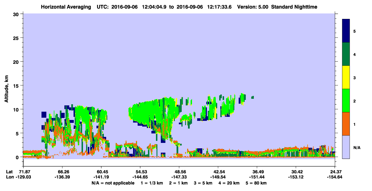Click latitude value '24.37'
Image resolution: width=372 pixels, height=191 pixels.
tap(335, 172)
